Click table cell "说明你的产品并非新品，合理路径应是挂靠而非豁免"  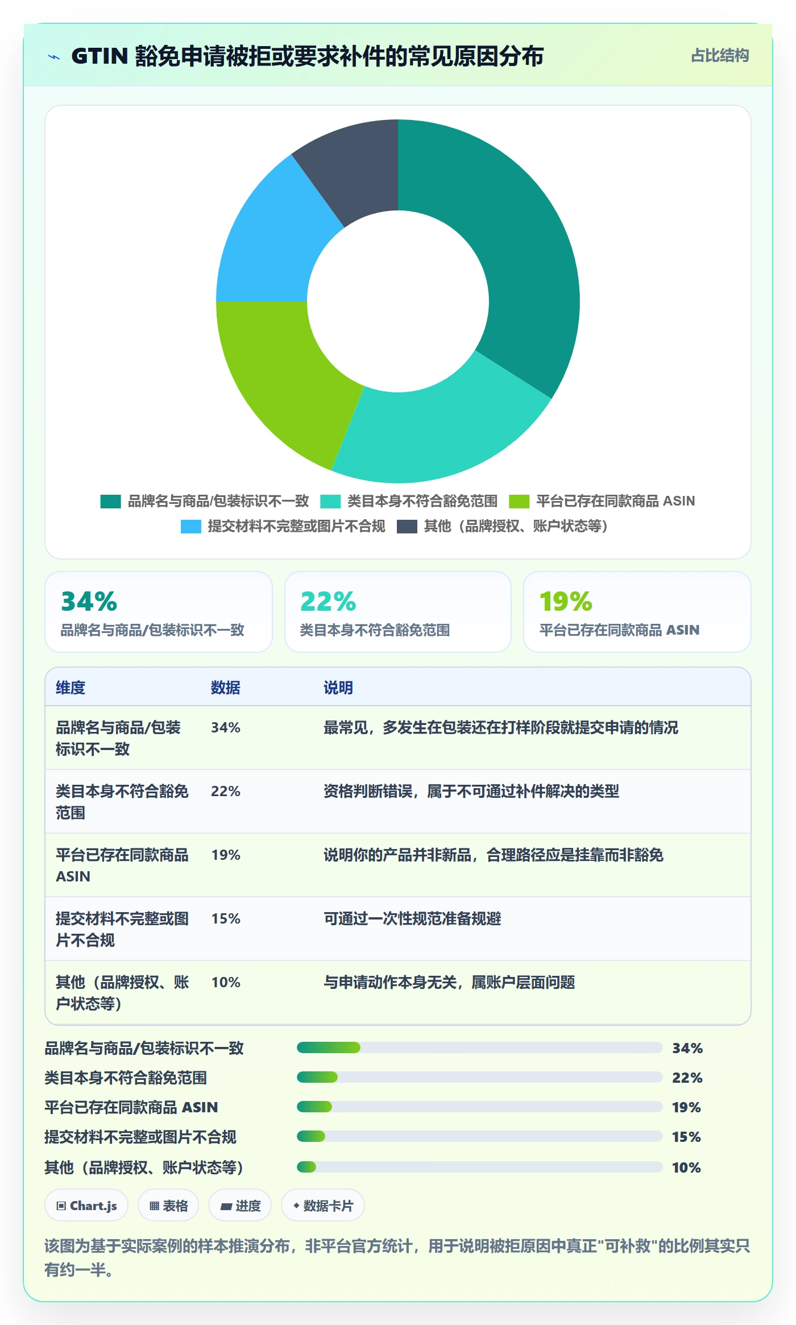494,855
